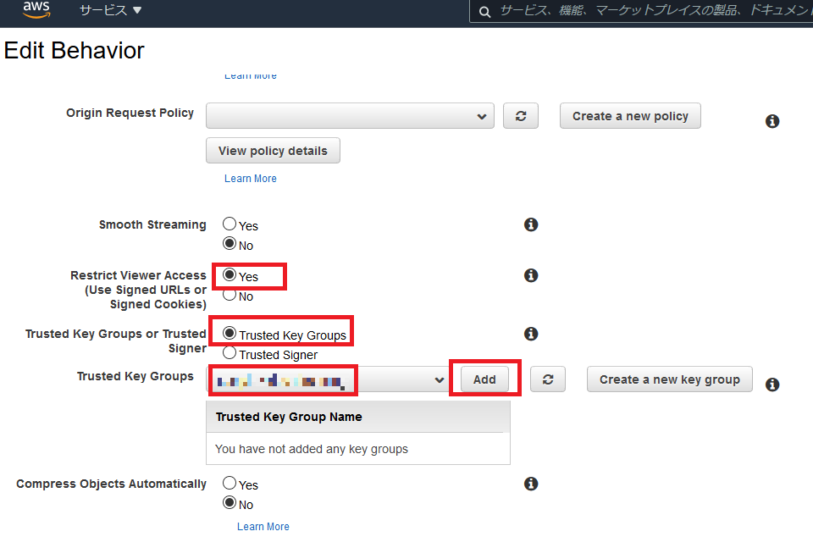
Task: Select No for Smooth Streaming
Action: coord(230,243)
